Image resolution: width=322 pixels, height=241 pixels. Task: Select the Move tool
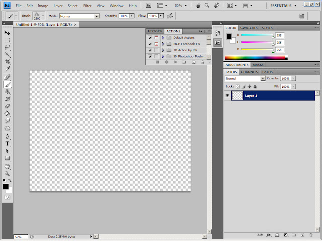coord(7,33)
